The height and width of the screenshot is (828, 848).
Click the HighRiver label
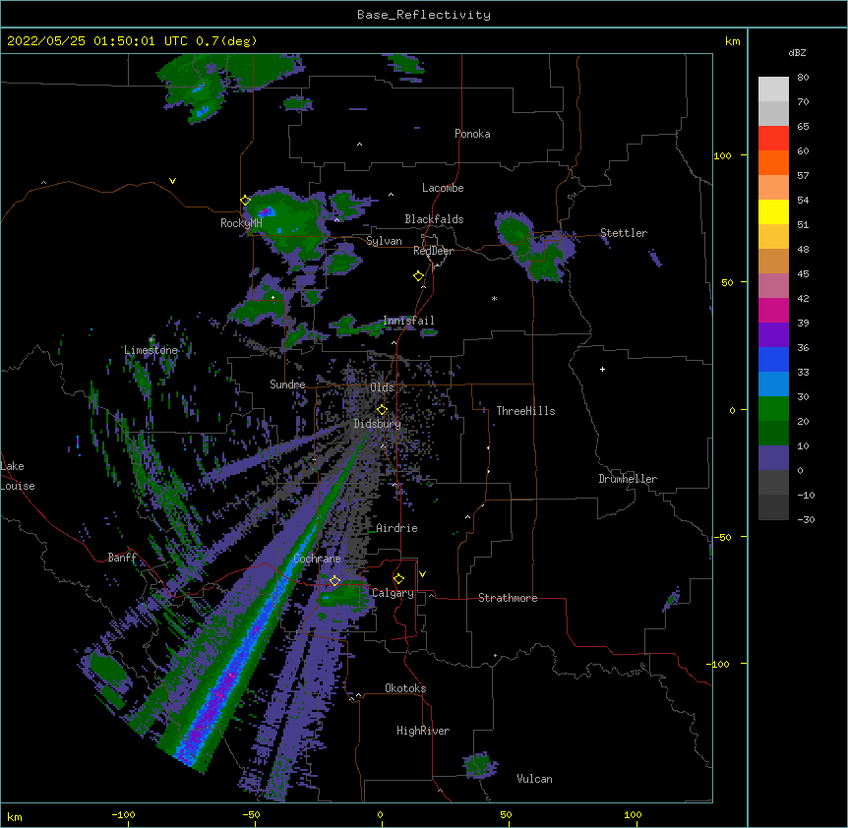point(423,731)
